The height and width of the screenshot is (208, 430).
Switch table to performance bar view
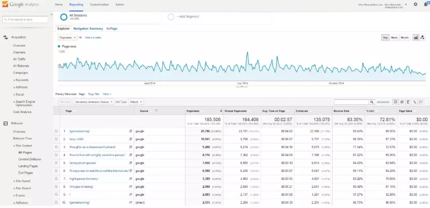pyautogui.click(x=408, y=102)
